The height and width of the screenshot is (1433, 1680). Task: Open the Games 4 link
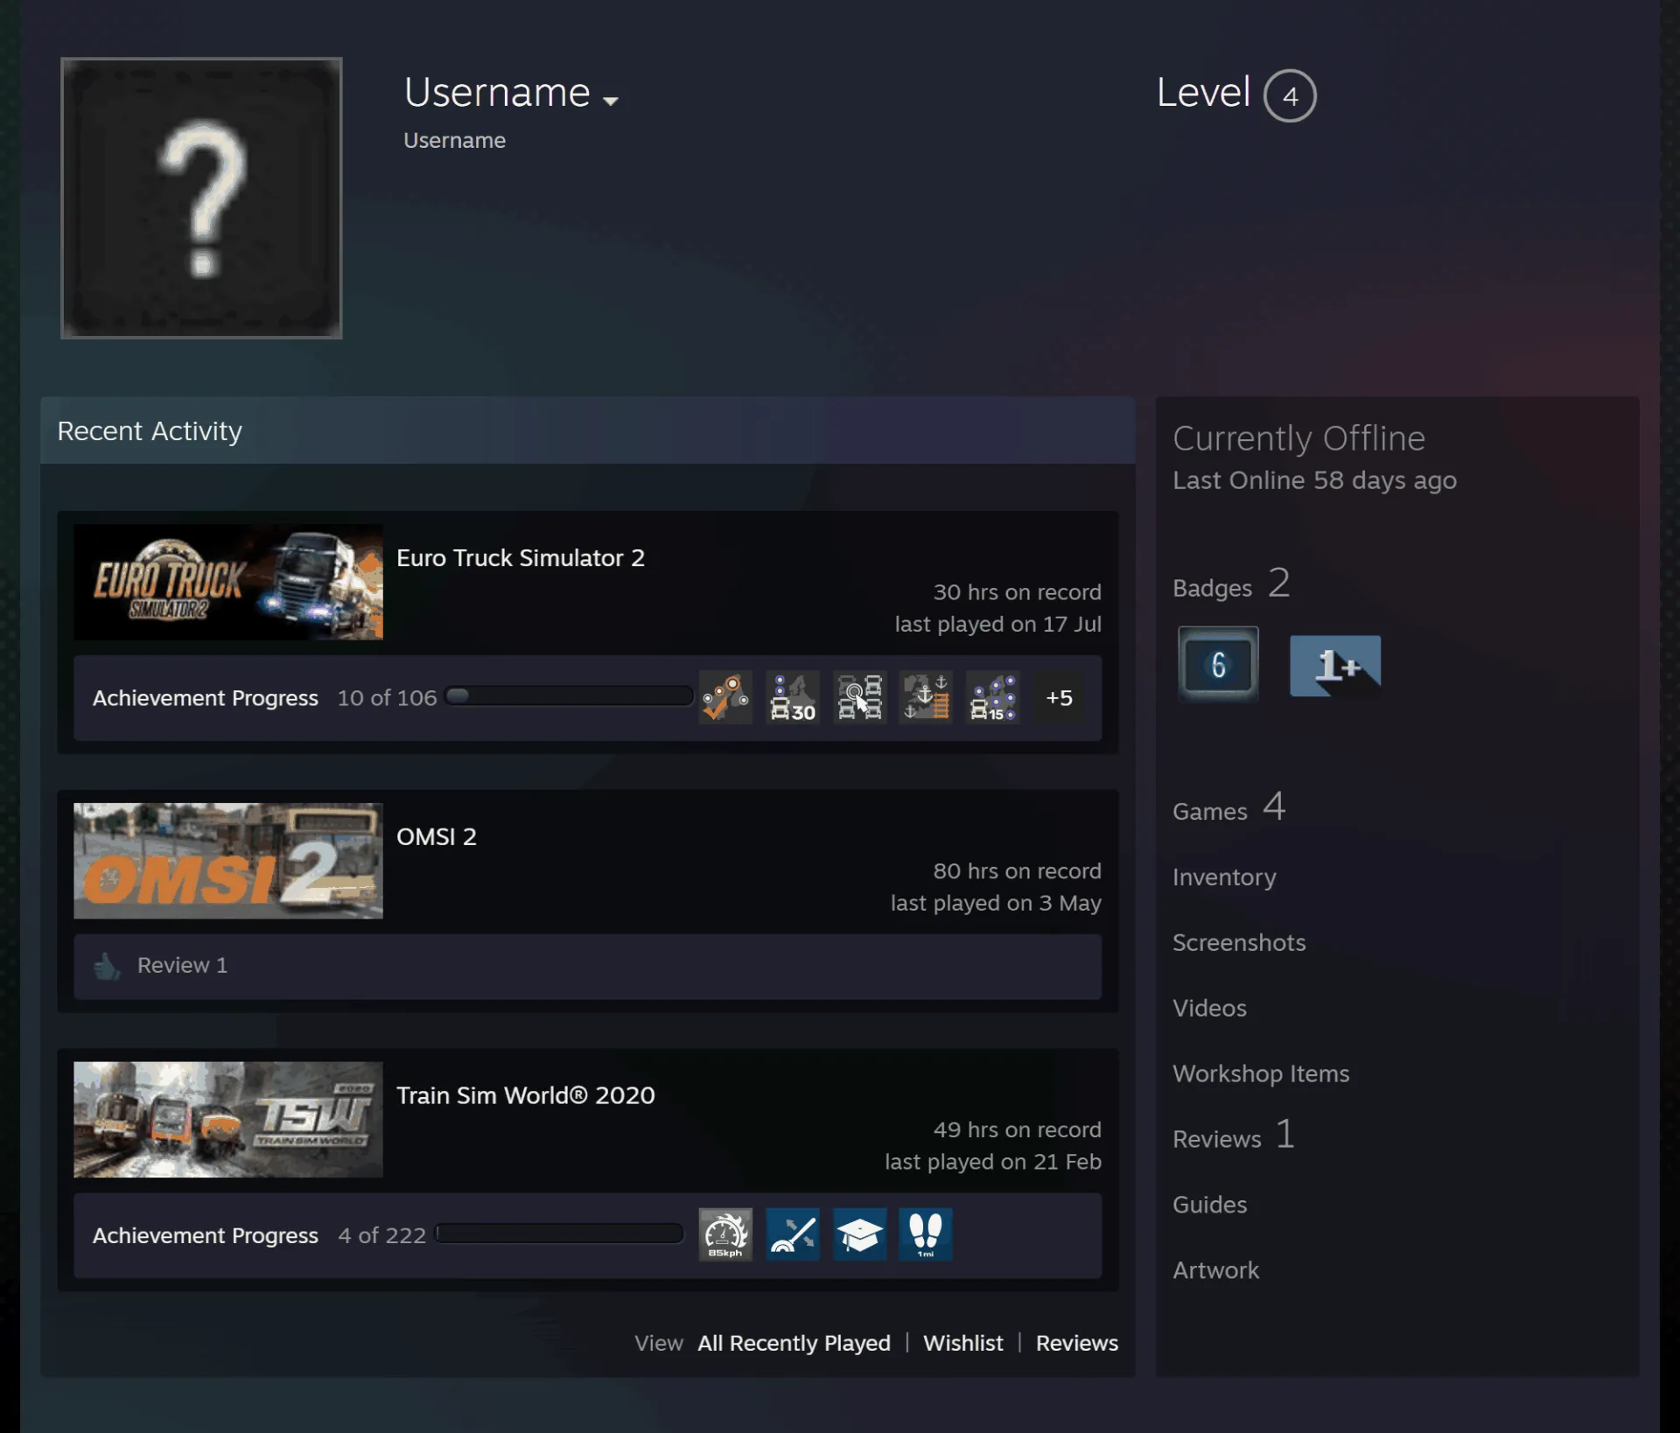pos(1228,807)
